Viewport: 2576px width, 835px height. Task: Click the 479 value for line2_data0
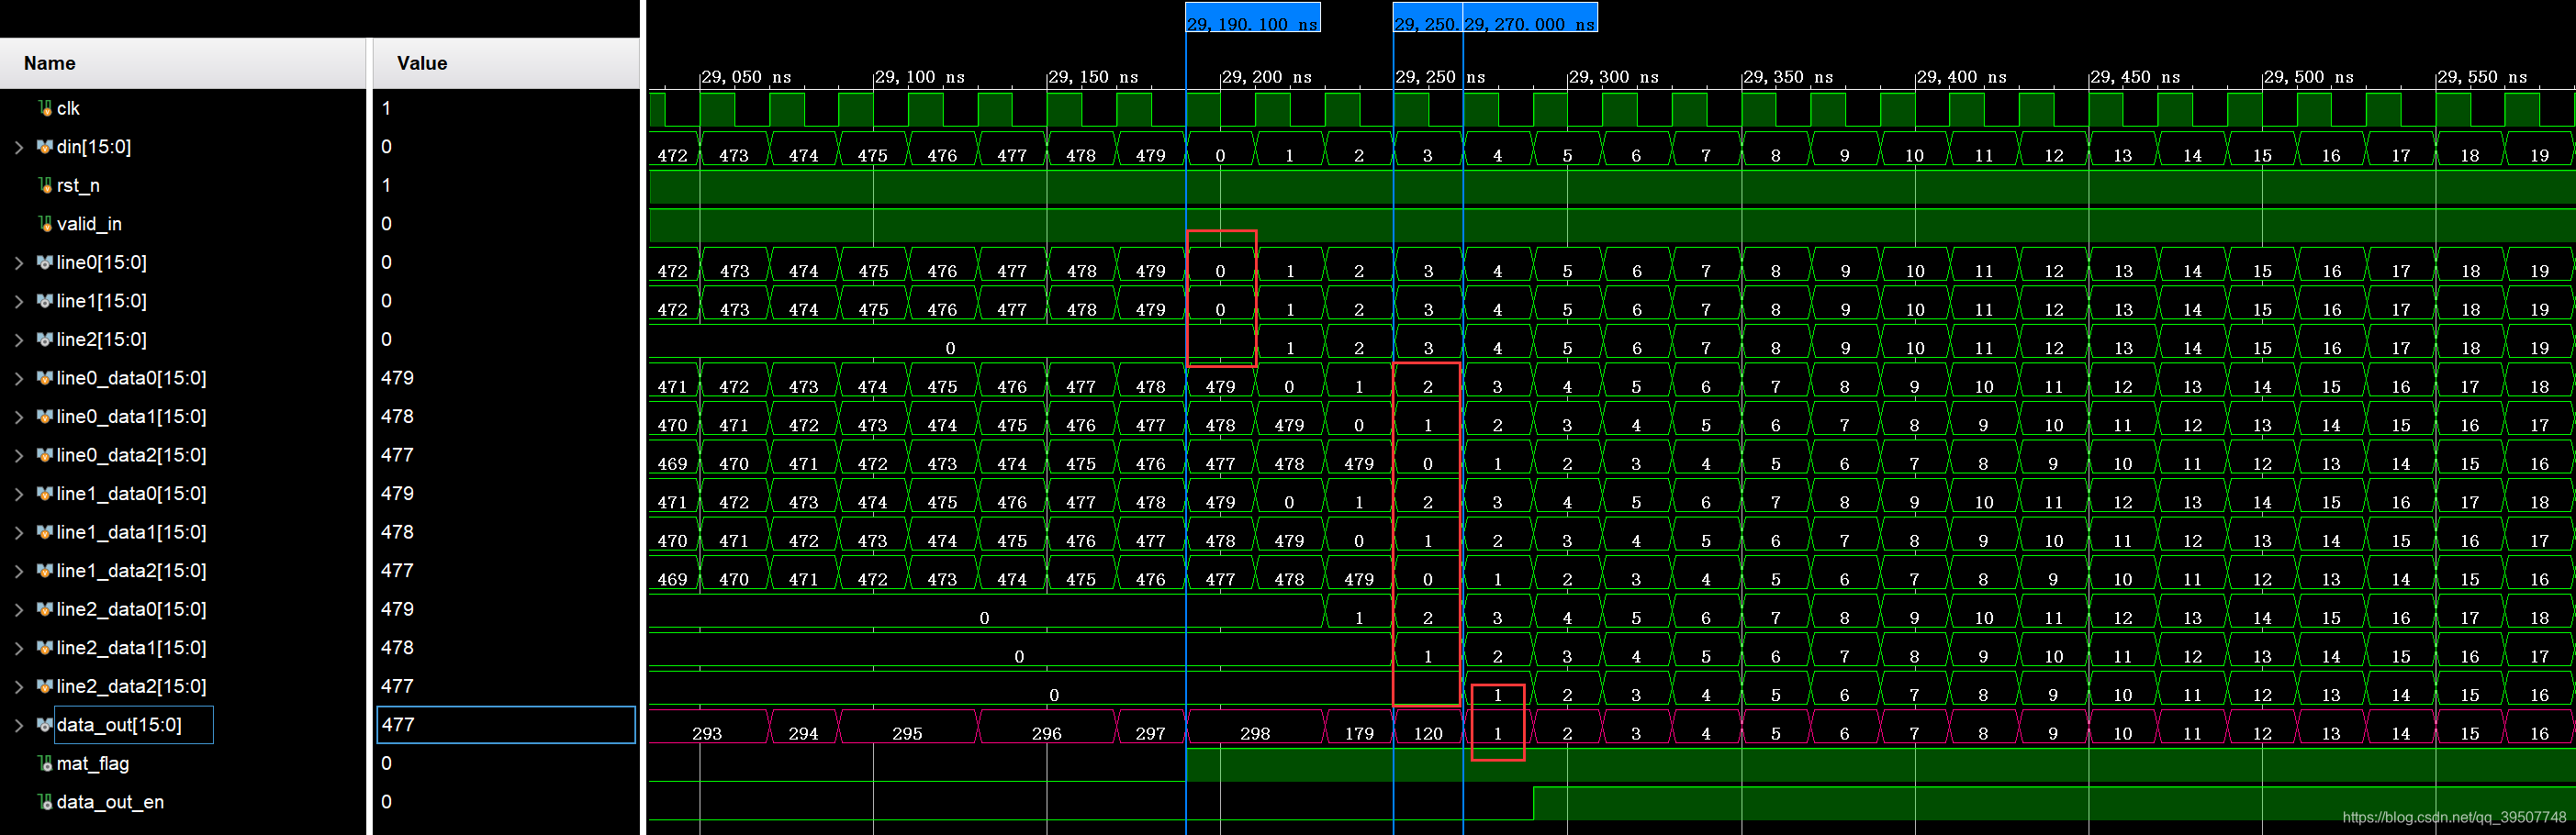pos(398,609)
